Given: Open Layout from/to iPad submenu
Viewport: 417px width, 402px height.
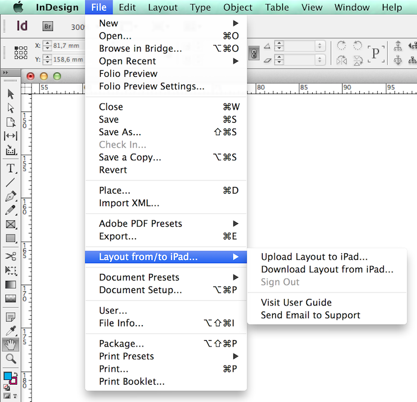Looking at the screenshot, I should 166,257.
